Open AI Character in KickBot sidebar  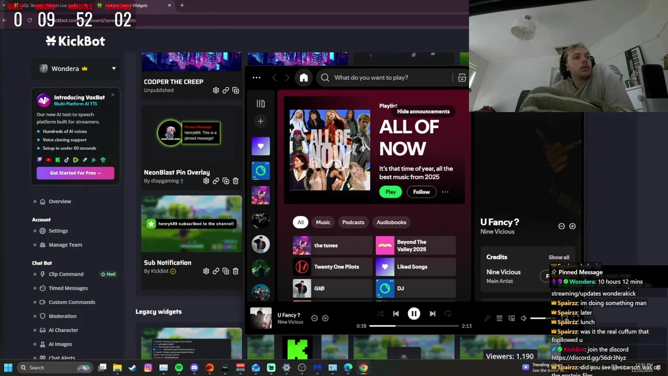pos(63,331)
